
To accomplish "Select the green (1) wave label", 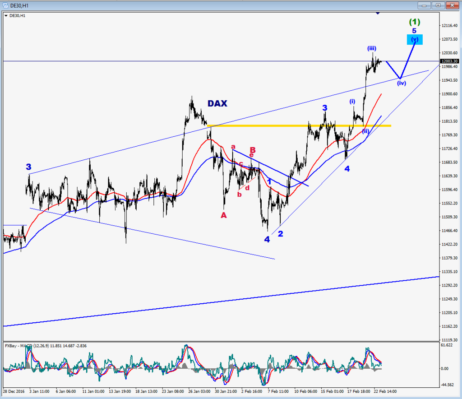I will (x=415, y=22).
